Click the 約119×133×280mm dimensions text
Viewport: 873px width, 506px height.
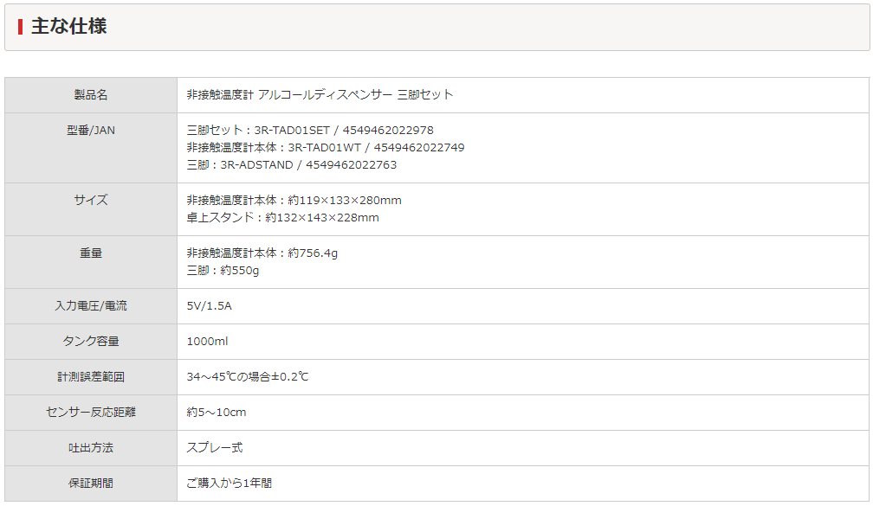click(x=345, y=200)
